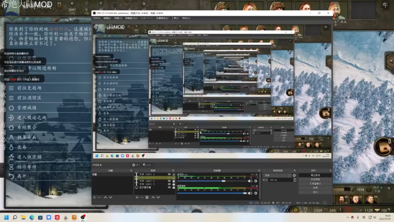Image resolution: width=394 pixels, height=222 pixels.
Task: Open the 停靠窗口(D) menu in OBS
Action: point(131,18)
